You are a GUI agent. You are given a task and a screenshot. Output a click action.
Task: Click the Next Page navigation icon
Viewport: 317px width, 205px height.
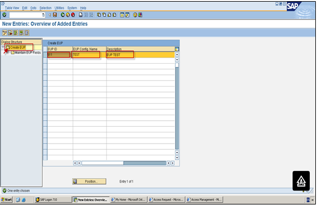[109, 15]
